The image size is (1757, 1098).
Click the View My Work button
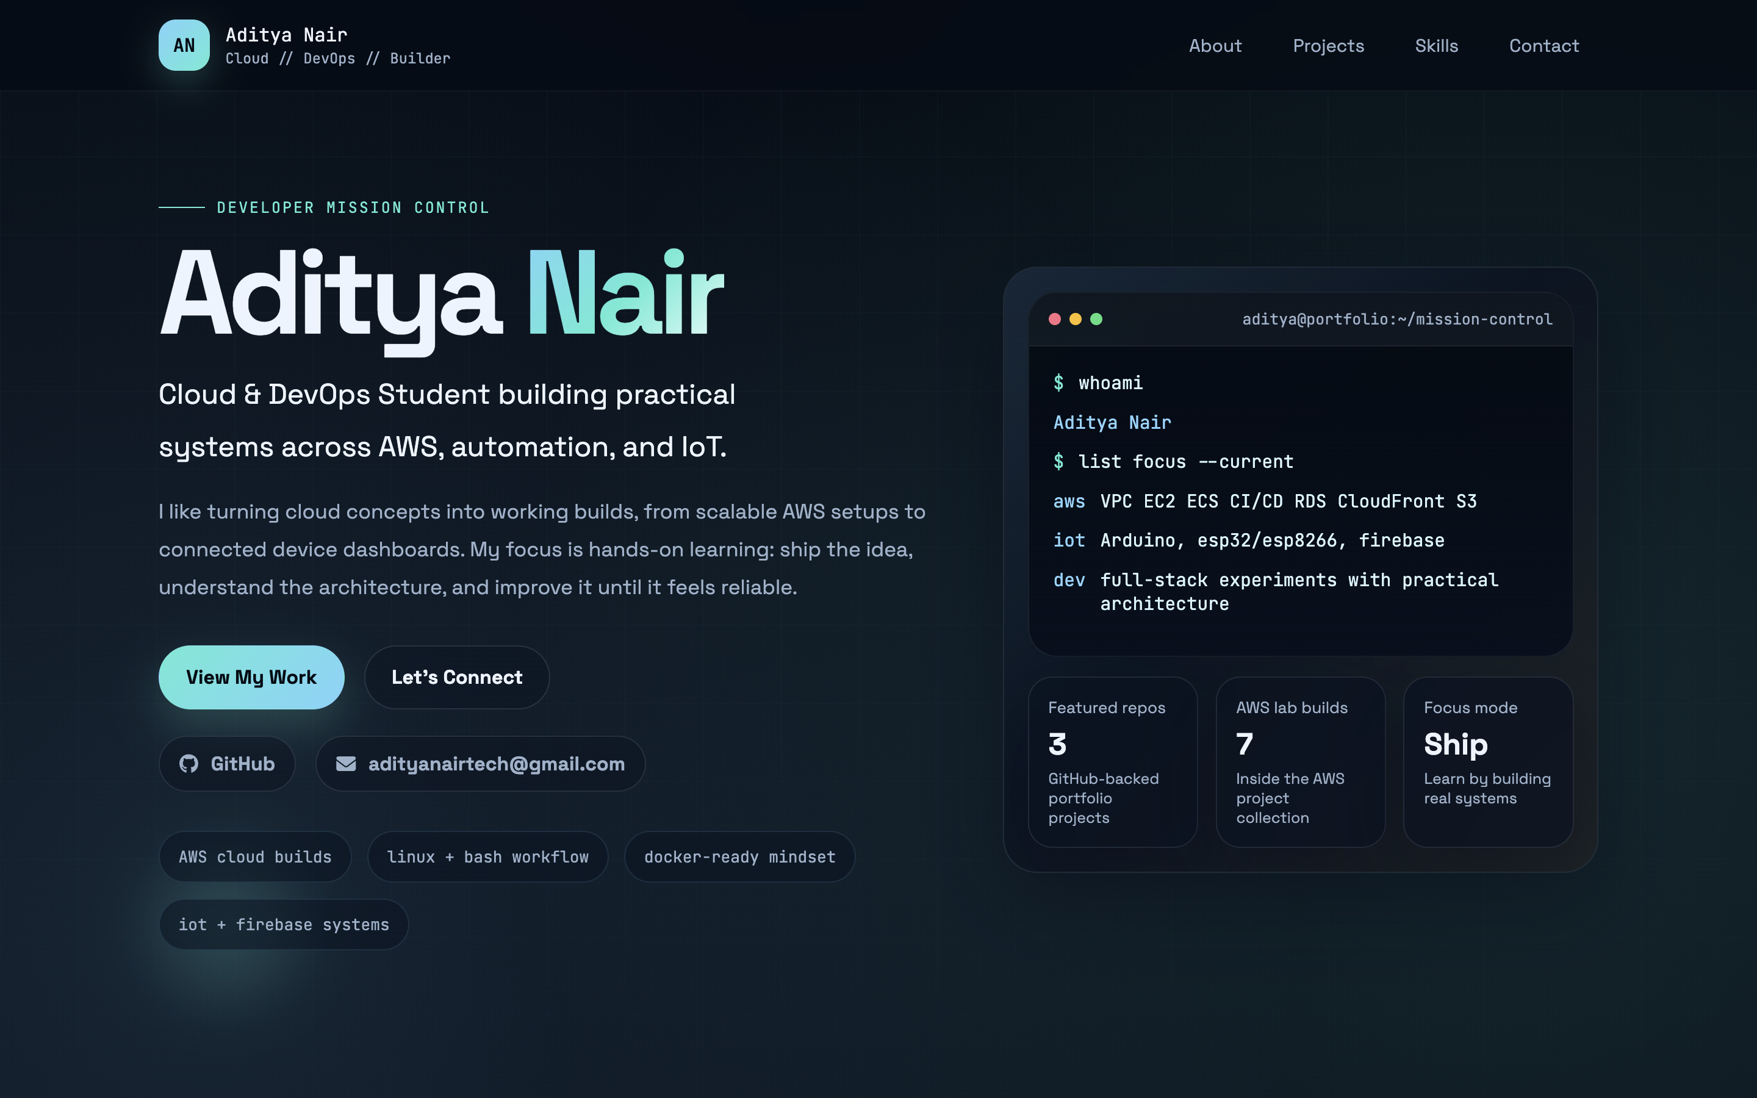(251, 677)
